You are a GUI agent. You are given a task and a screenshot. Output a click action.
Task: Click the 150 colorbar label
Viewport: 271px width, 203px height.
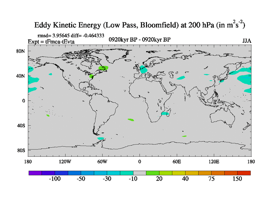click(x=237, y=179)
